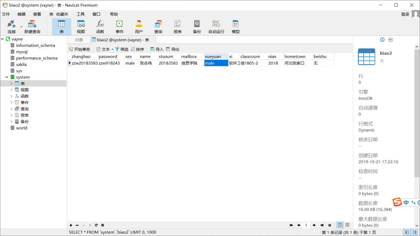Collapse the system database node

pyautogui.click(x=7, y=77)
